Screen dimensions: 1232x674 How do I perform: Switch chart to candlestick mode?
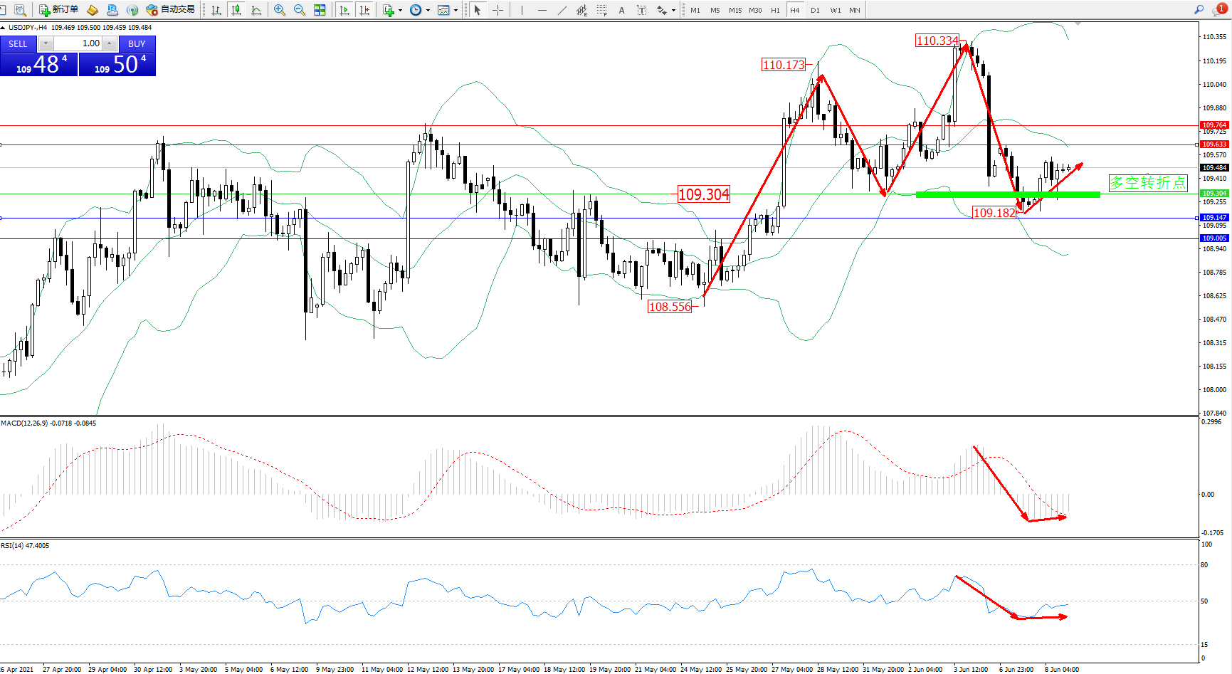(x=236, y=10)
